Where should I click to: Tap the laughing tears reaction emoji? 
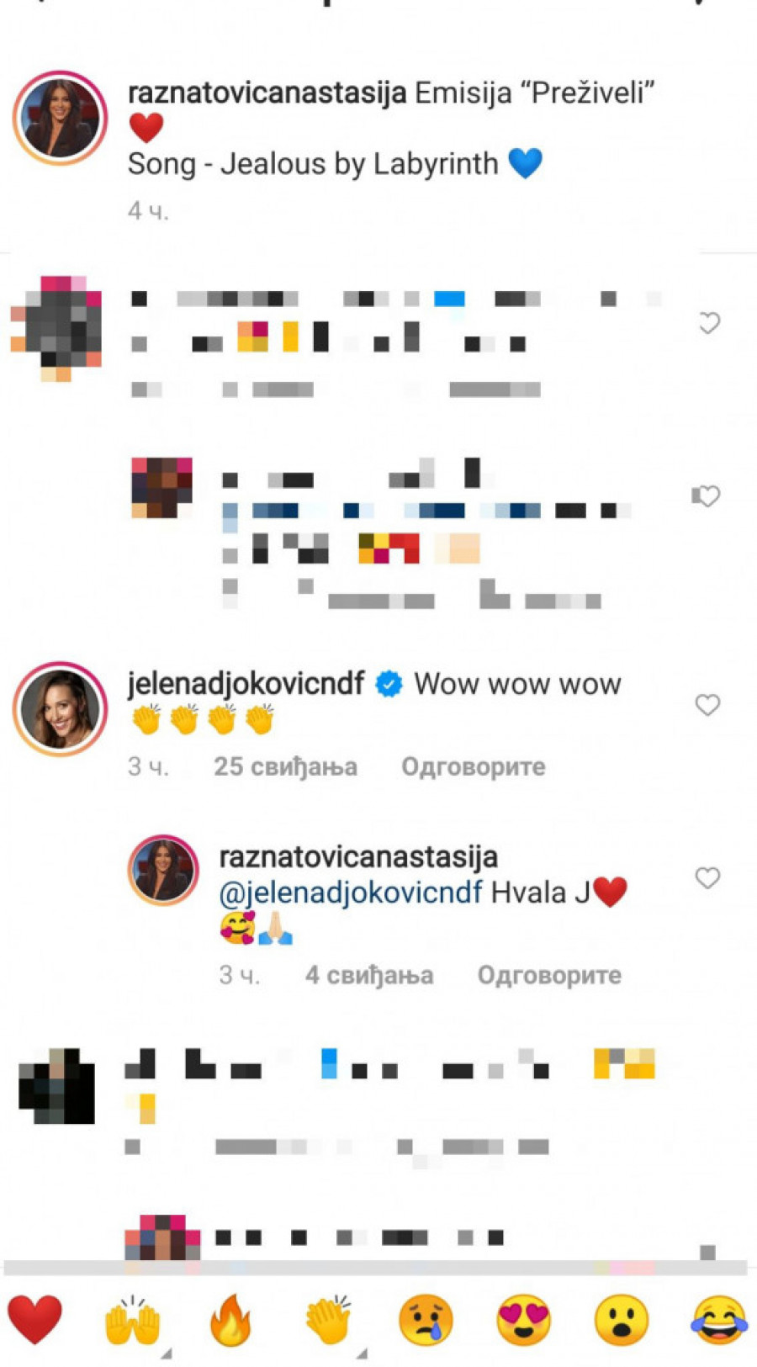719,1320
